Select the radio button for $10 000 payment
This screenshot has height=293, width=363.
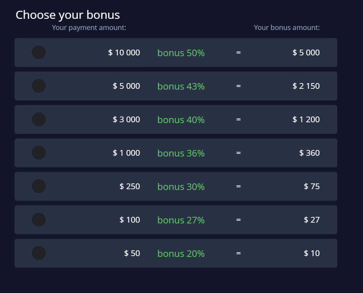point(38,52)
